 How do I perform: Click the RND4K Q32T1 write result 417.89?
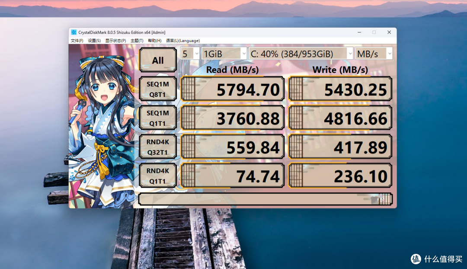click(x=340, y=147)
